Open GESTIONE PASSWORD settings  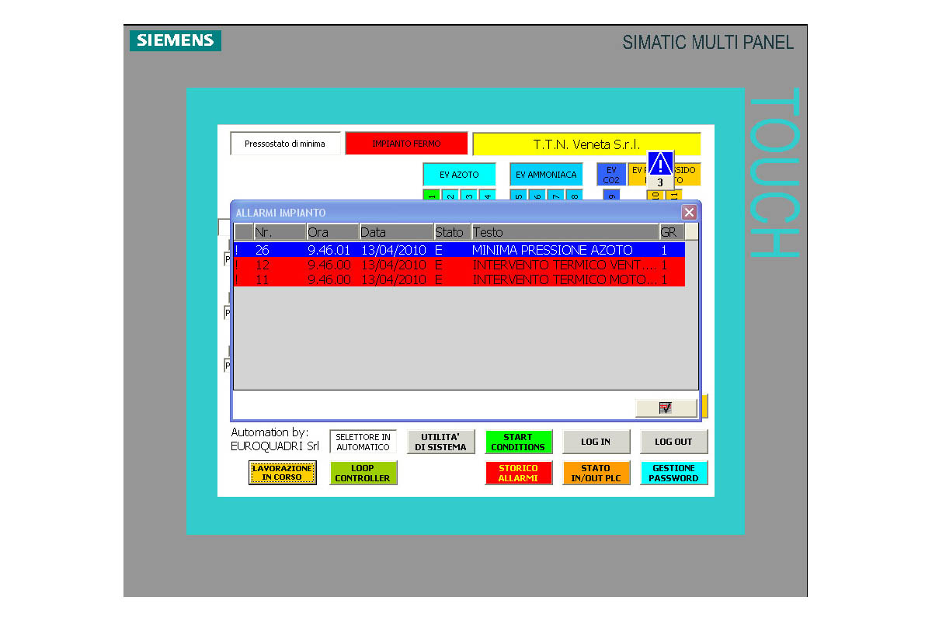(673, 473)
